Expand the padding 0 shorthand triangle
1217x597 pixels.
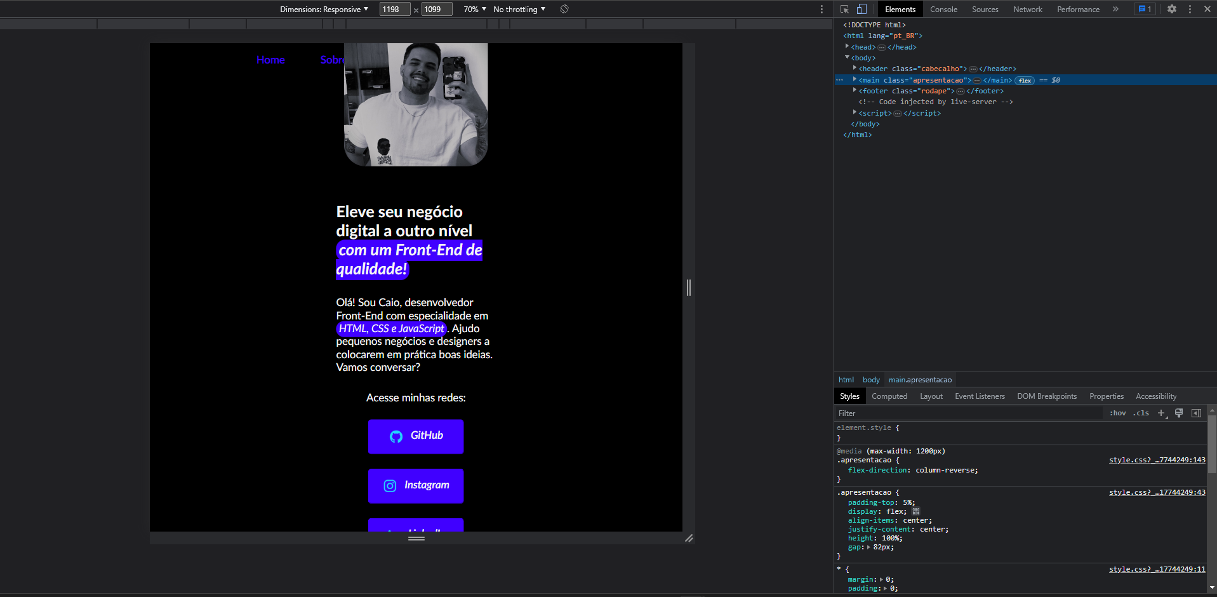click(886, 588)
